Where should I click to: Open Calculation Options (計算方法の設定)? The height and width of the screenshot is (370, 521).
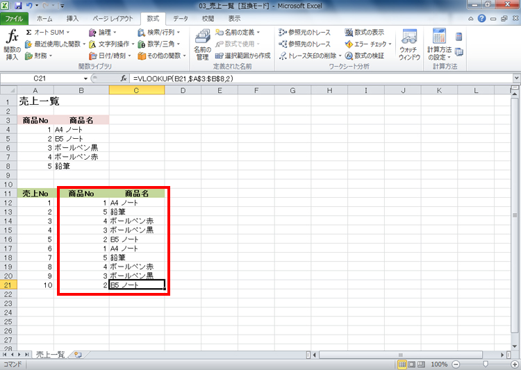coord(439,45)
